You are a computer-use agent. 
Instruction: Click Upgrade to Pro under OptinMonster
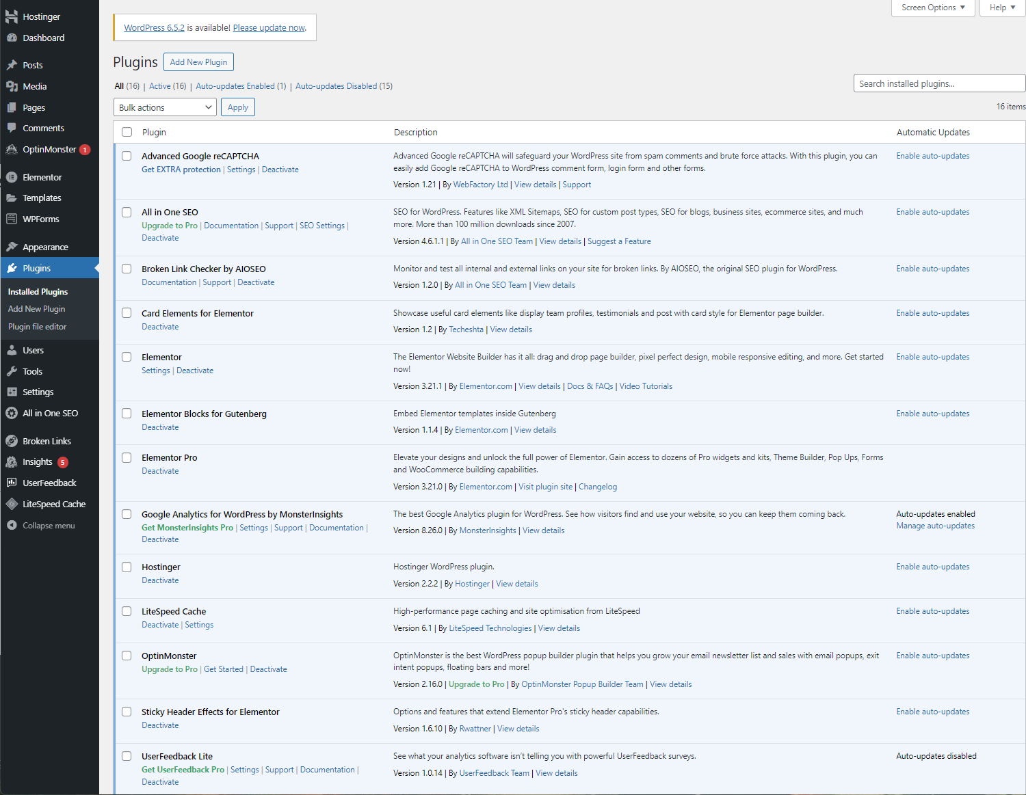(170, 669)
